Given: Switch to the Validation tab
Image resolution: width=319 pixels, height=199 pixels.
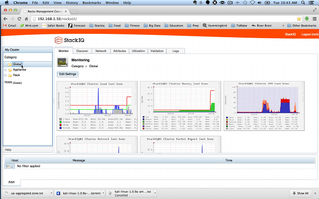Looking at the screenshot, I should (157, 51).
